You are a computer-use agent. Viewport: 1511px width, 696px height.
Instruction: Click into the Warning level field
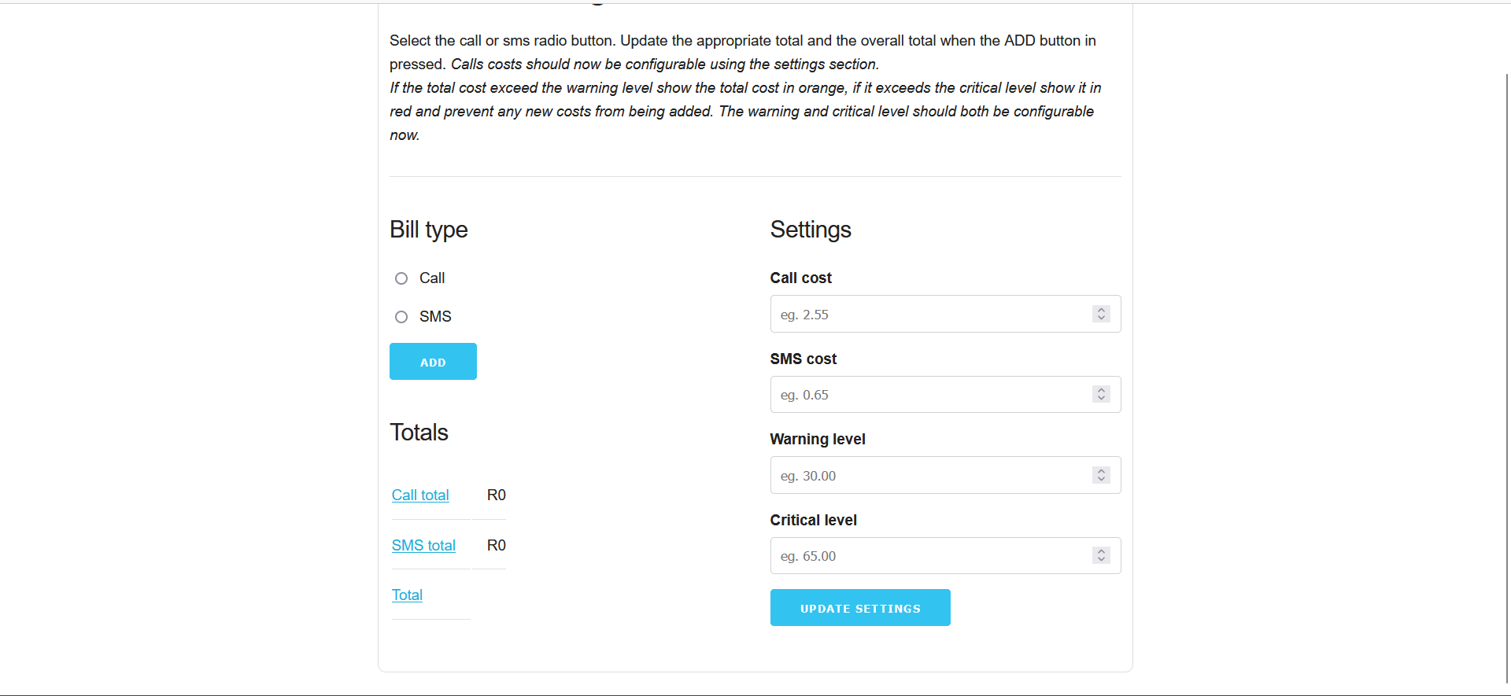point(929,476)
